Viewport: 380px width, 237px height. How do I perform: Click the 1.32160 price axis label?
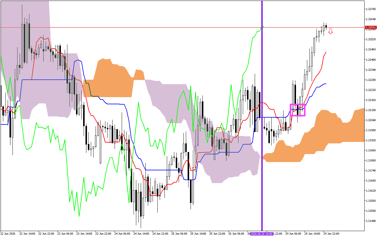tap(370, 100)
